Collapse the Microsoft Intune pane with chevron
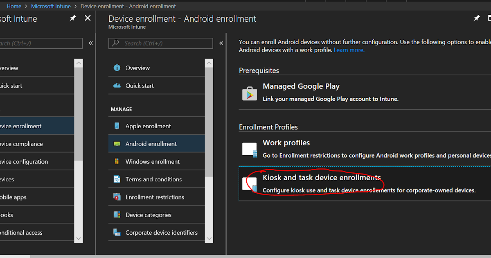Image resolution: width=491 pixels, height=258 pixels. 90,42
